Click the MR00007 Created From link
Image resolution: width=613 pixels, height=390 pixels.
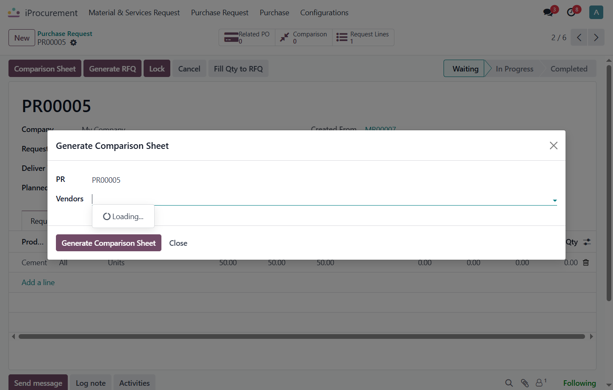tap(380, 129)
